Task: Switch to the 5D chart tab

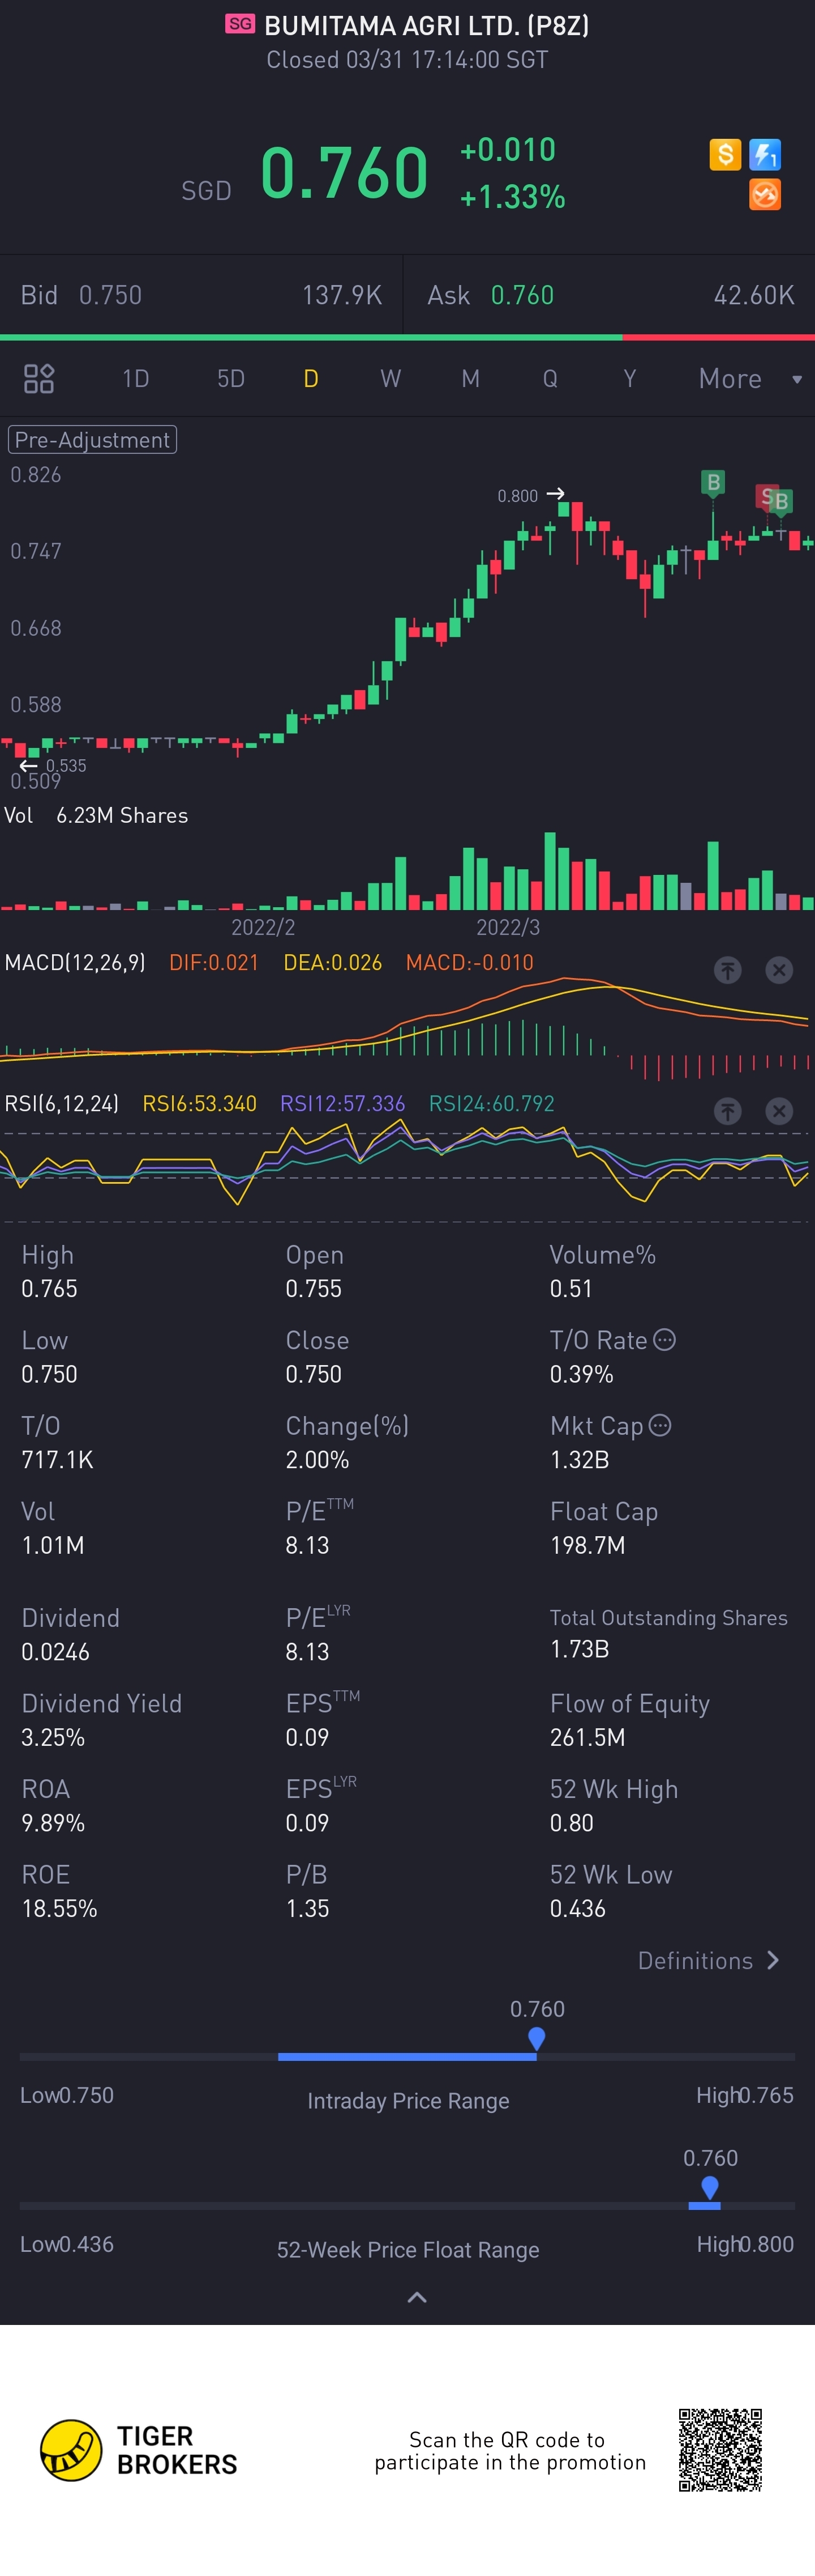Action: pos(231,379)
